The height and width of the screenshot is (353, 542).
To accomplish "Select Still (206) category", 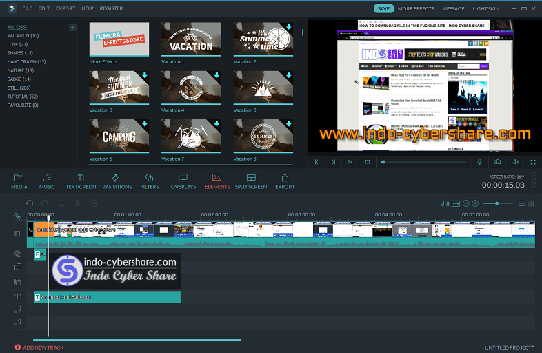I will pyautogui.click(x=19, y=88).
